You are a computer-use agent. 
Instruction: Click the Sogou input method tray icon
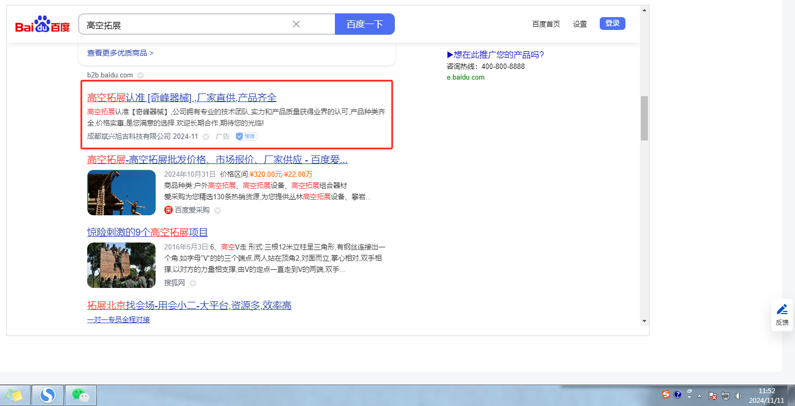[x=666, y=395]
